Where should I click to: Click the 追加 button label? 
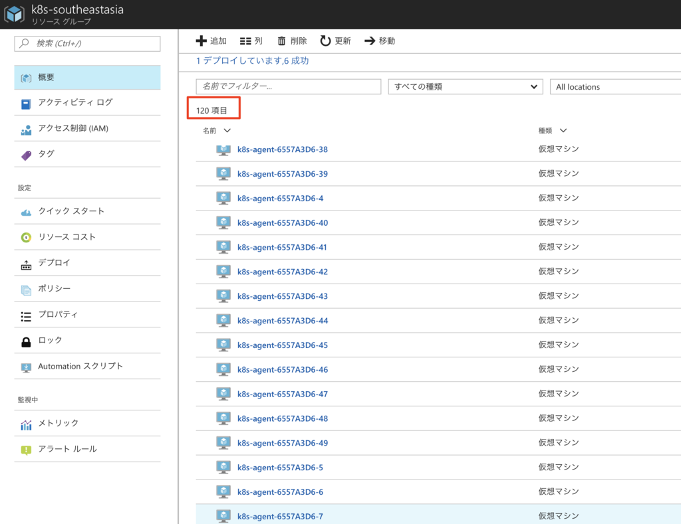point(218,41)
